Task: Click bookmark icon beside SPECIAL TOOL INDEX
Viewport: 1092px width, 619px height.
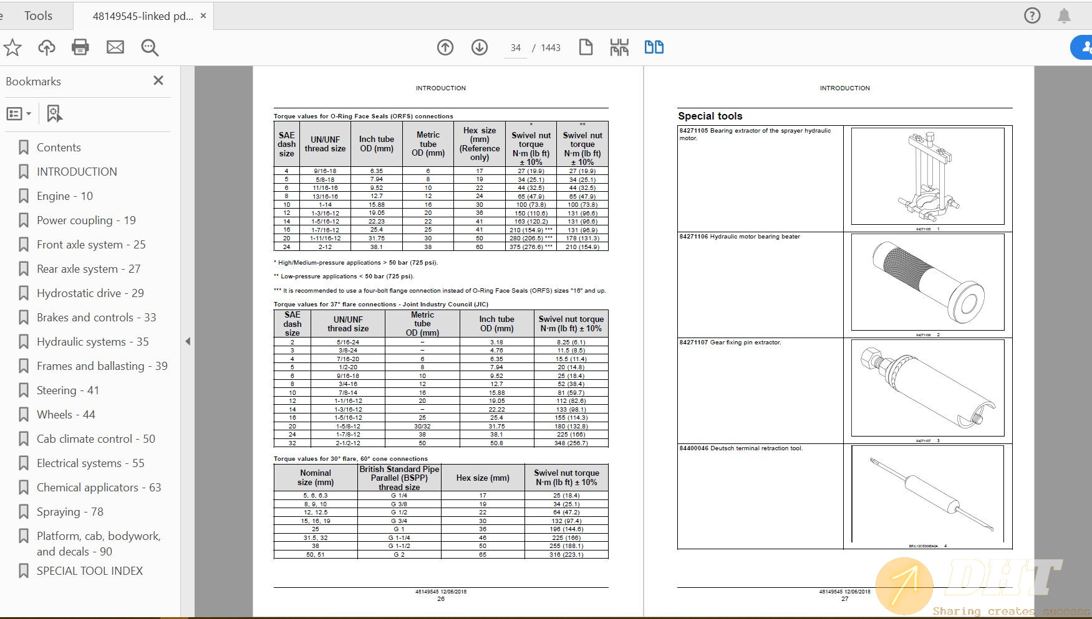Action: [x=24, y=571]
